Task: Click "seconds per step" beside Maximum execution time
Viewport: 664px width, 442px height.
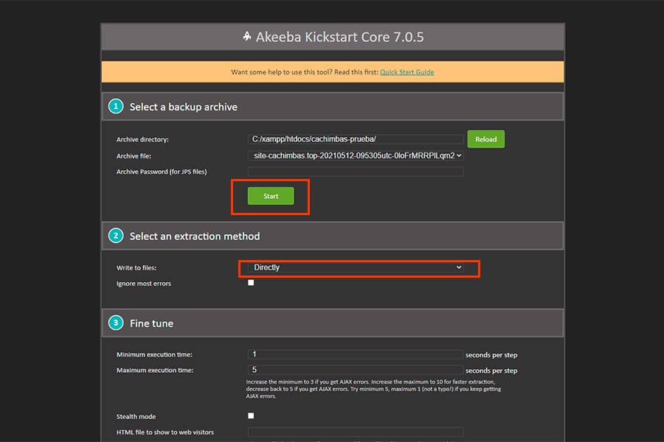Action: coord(491,371)
